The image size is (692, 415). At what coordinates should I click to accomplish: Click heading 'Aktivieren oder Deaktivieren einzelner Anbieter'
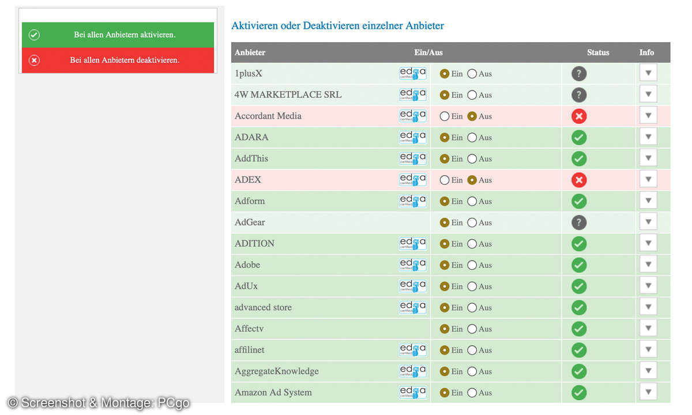[337, 26]
